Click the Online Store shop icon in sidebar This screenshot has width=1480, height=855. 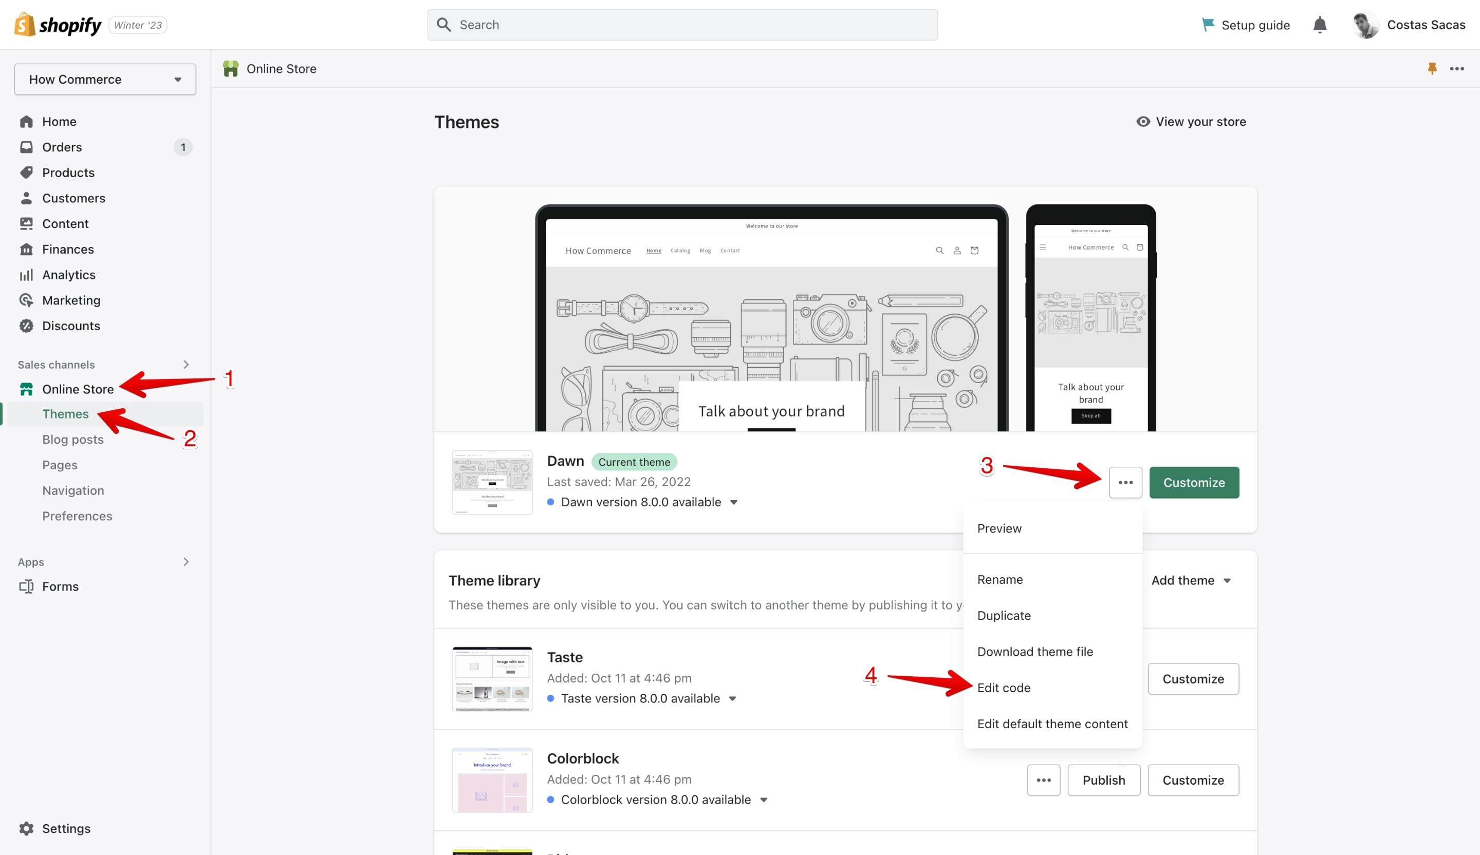click(26, 389)
